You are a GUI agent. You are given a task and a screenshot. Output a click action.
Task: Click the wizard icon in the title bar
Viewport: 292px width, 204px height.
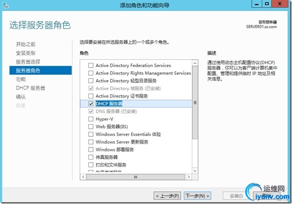6,5
